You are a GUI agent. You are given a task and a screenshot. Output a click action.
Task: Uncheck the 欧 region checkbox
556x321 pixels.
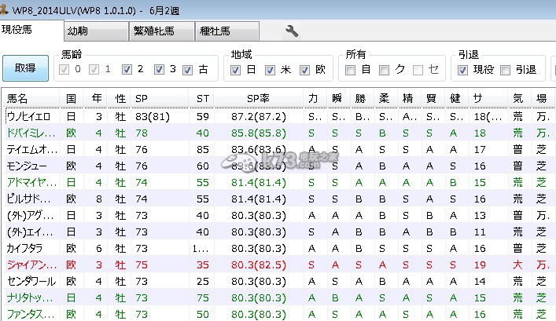[x=305, y=70]
